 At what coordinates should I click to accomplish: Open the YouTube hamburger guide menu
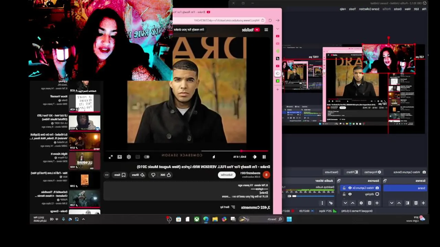(266, 30)
